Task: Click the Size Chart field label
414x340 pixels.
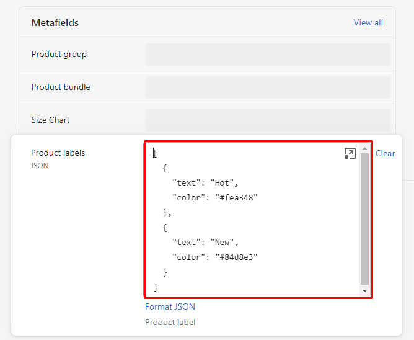Action: tap(51, 120)
